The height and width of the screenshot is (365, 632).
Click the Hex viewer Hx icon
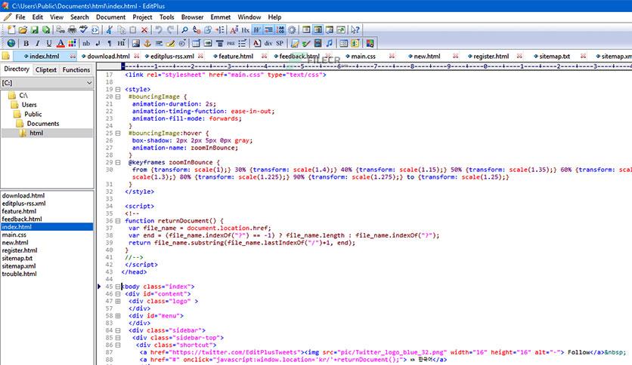click(246, 29)
